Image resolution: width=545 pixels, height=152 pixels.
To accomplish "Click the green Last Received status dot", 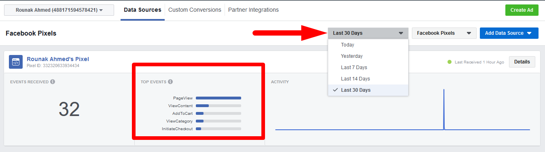I will pyautogui.click(x=450, y=62).
